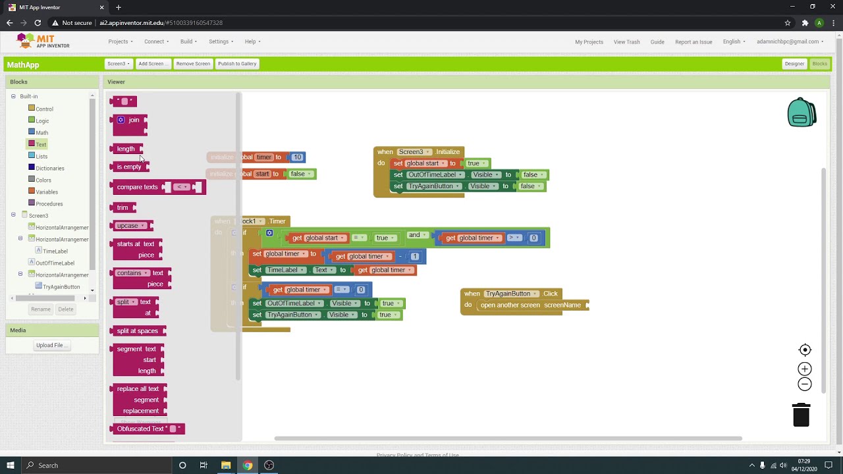Open the Guide link
Screen dimensions: 843x474
coord(657,42)
